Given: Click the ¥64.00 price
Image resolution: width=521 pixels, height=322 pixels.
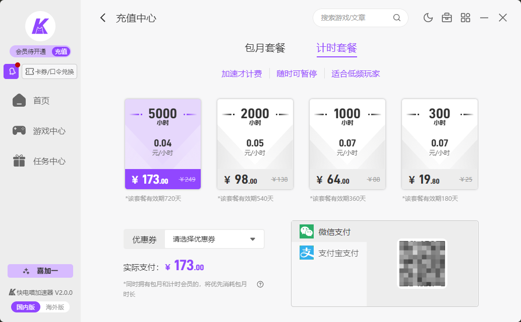Looking at the screenshot, I should click(x=333, y=180).
